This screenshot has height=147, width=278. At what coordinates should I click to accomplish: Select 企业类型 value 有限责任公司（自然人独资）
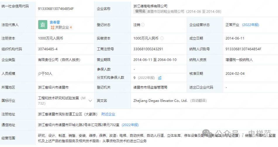[59, 60]
